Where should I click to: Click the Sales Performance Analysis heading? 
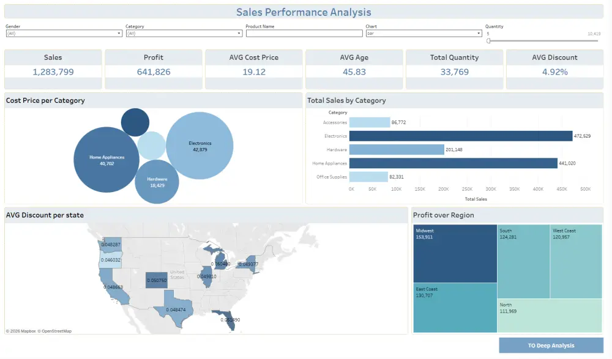pyautogui.click(x=304, y=12)
